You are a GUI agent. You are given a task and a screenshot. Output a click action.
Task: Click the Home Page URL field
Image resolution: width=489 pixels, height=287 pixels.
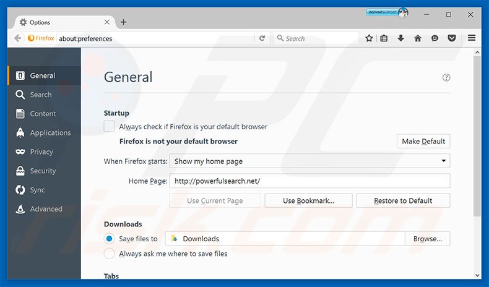tap(309, 181)
